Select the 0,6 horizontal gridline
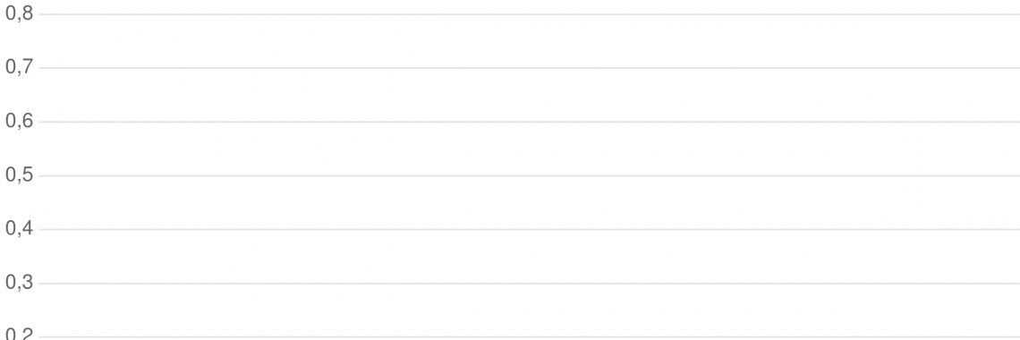The image size is (1020, 340). 530,122
